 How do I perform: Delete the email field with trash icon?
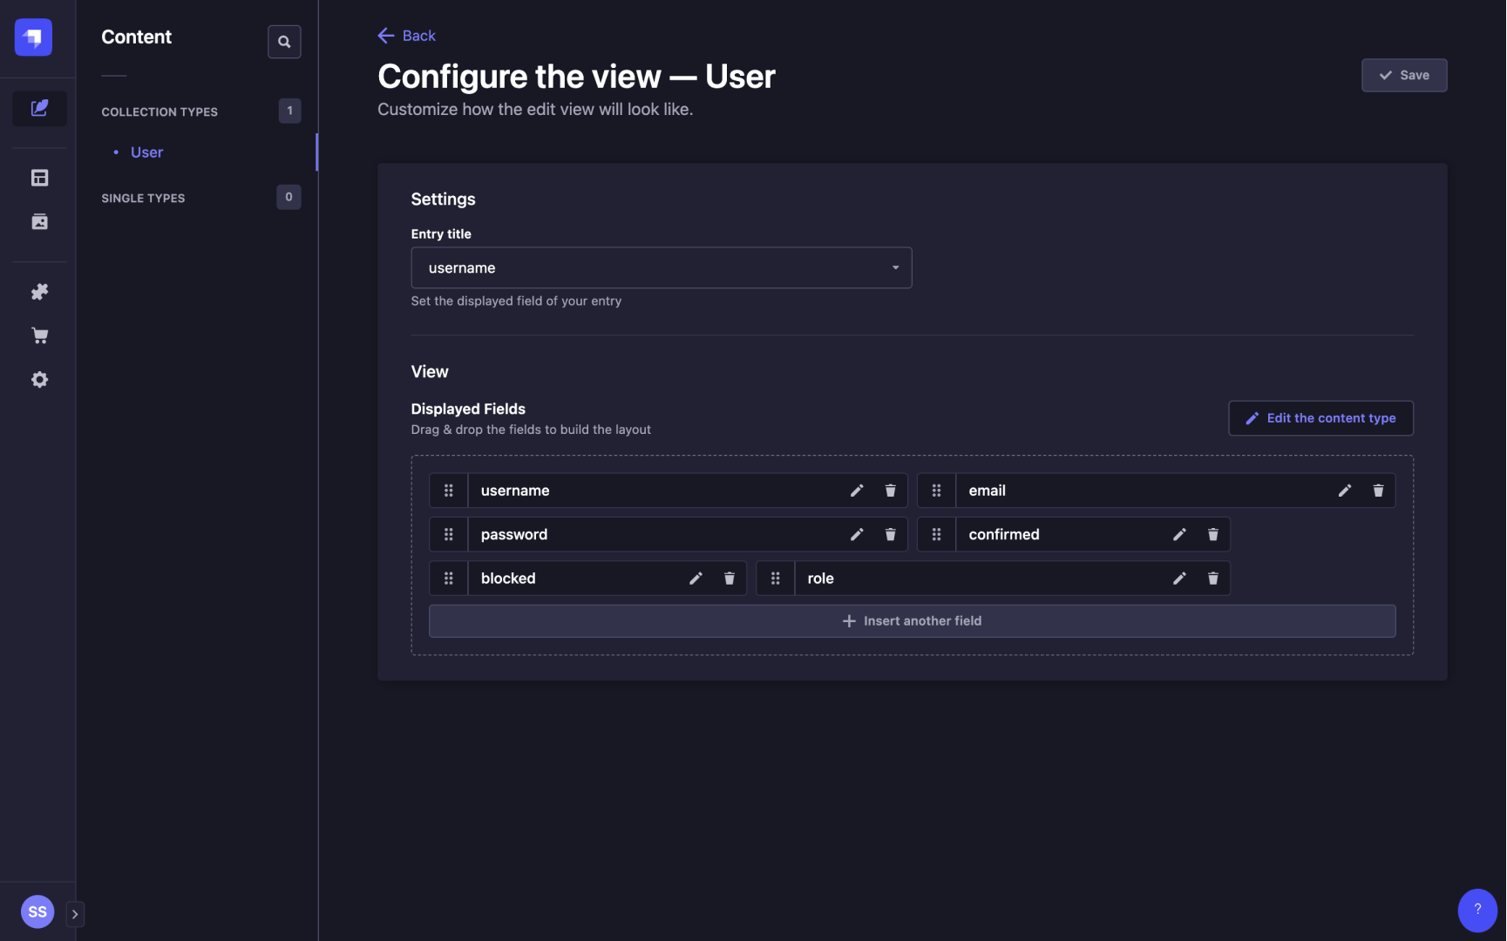point(1378,491)
